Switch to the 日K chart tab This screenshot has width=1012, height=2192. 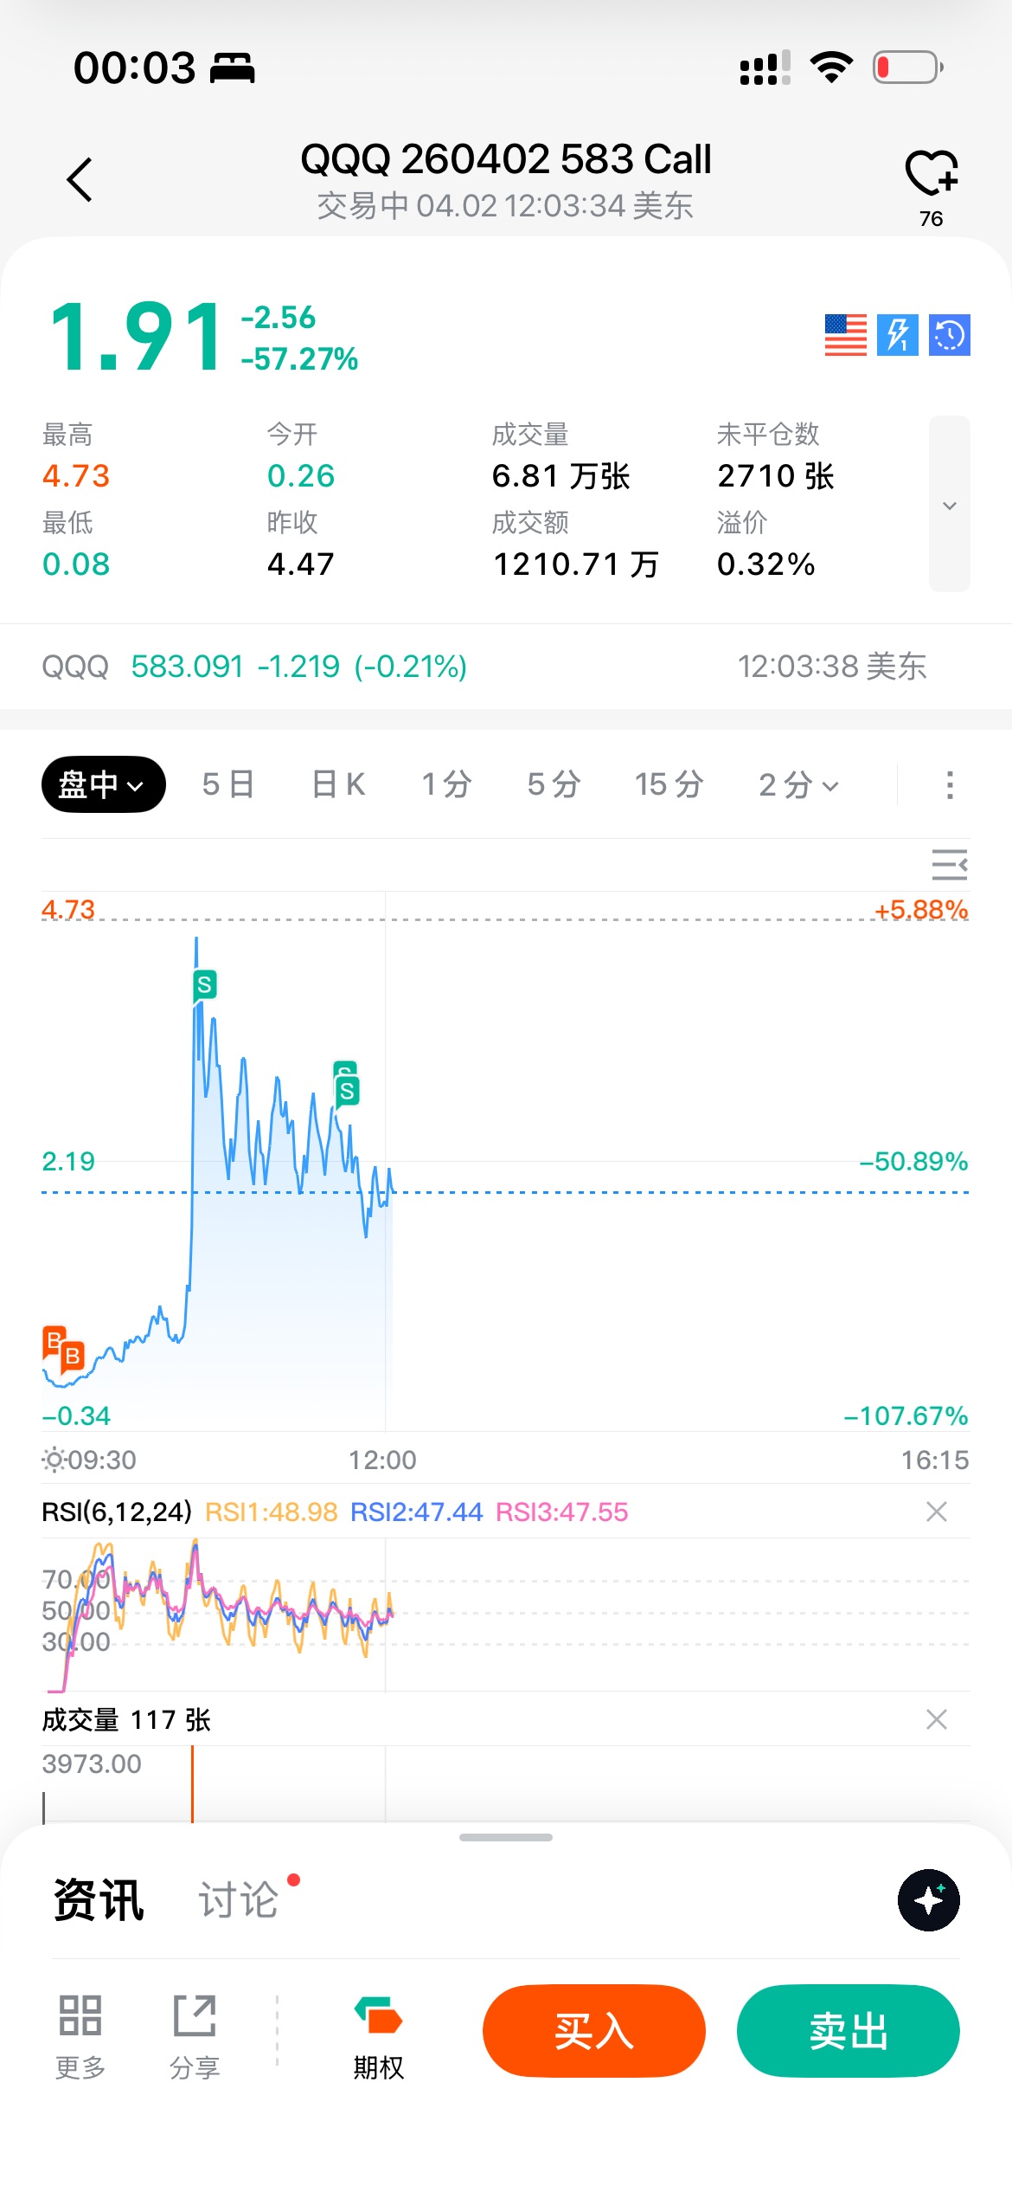(338, 785)
